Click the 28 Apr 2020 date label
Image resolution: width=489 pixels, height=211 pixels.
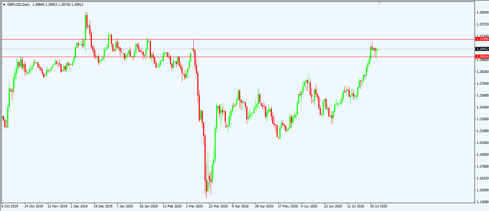264,207
